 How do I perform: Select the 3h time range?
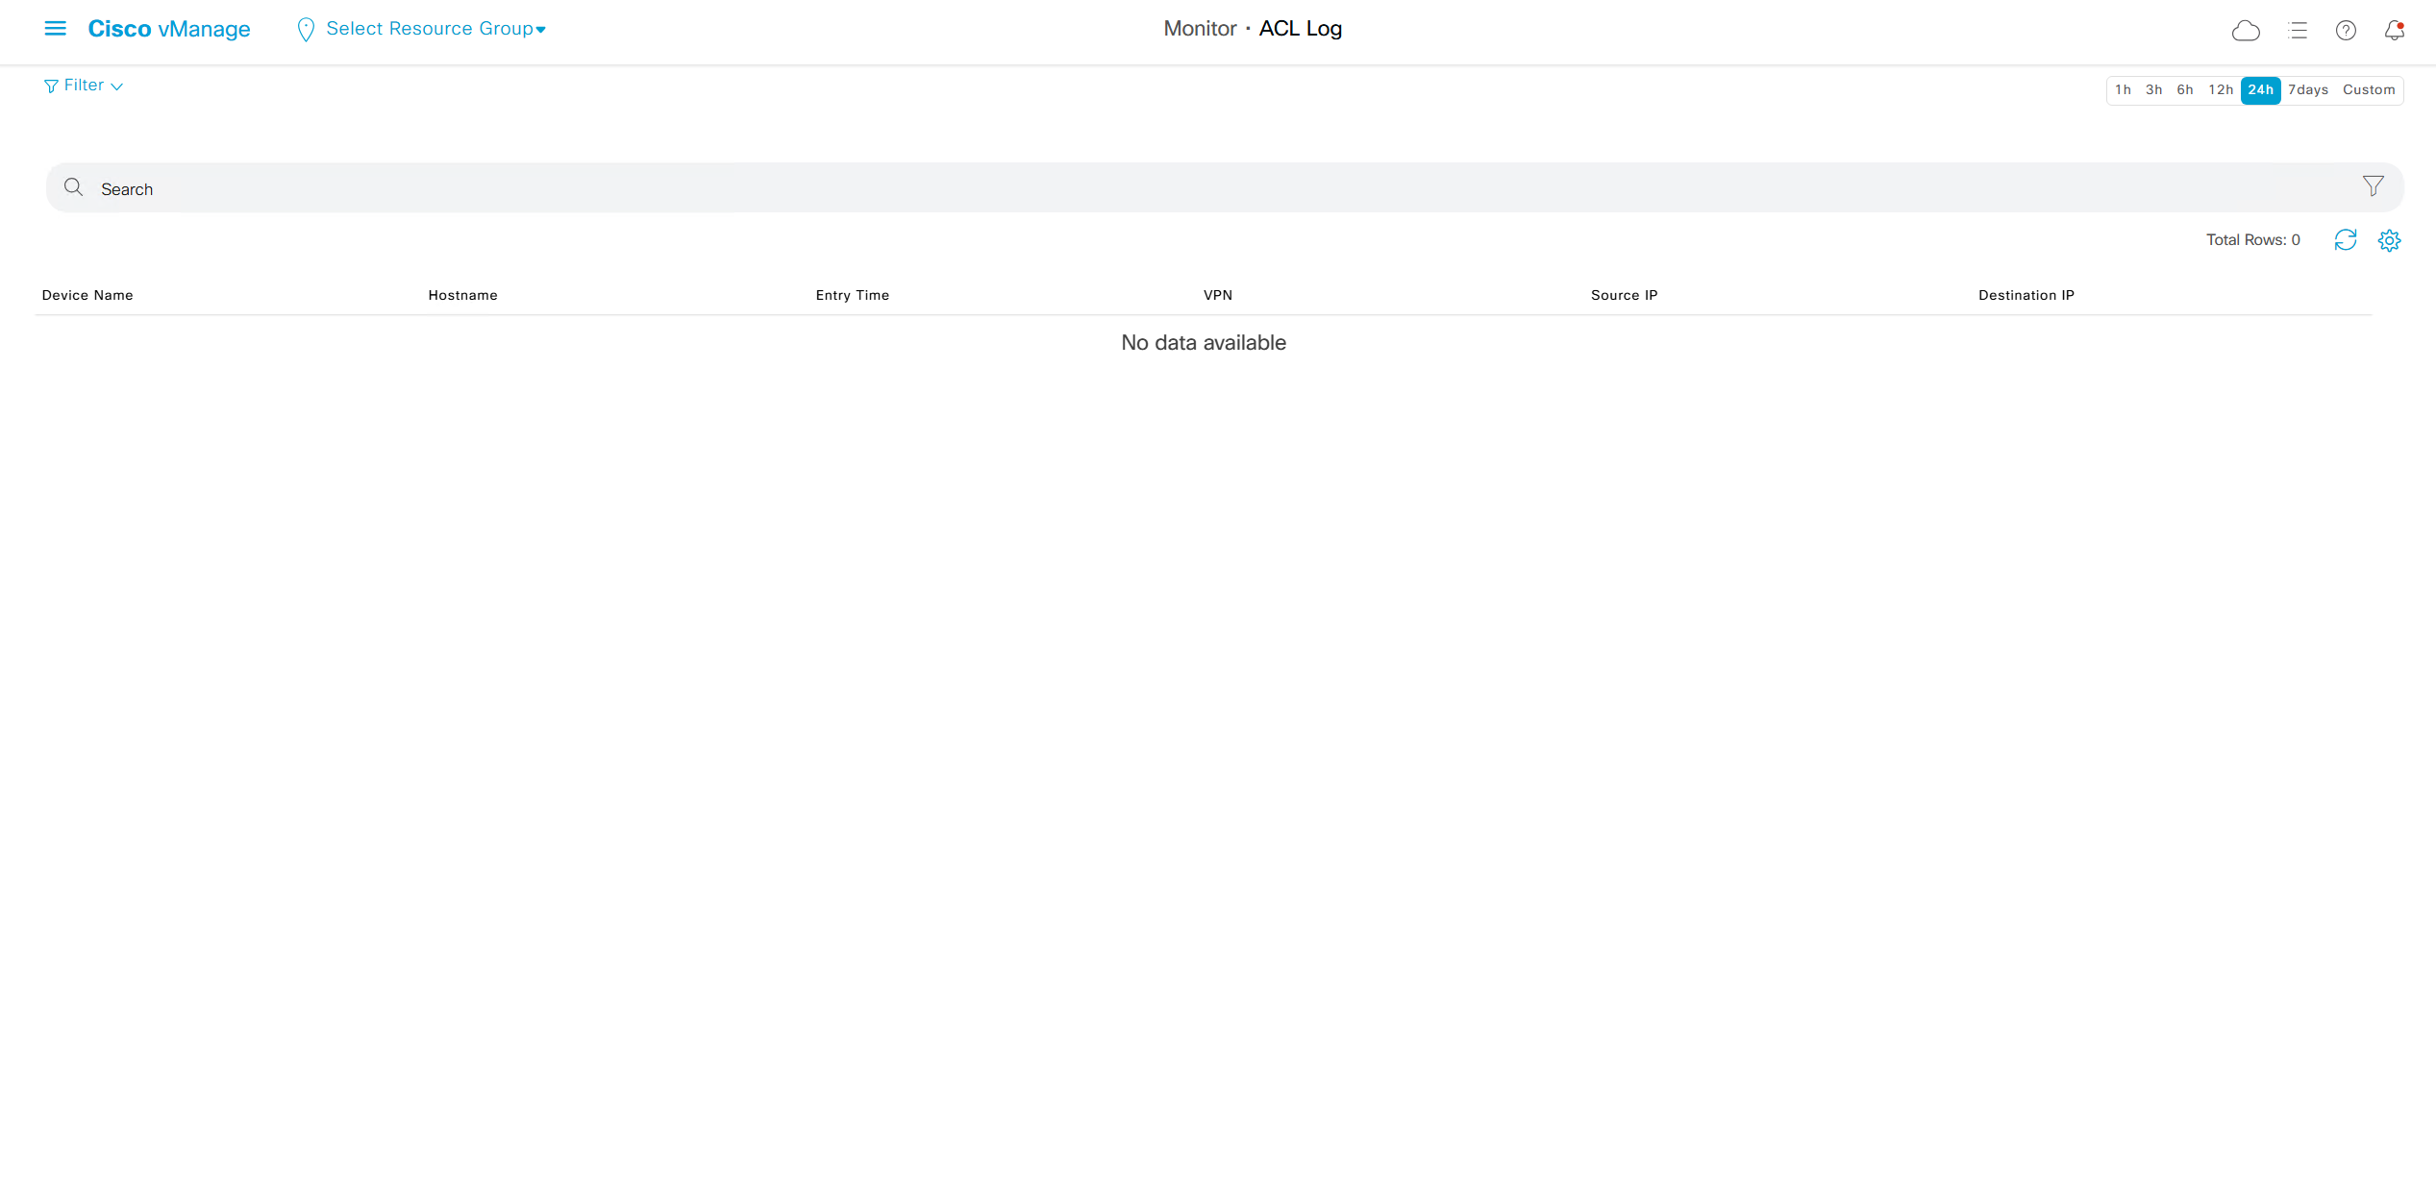pyautogui.click(x=2153, y=90)
